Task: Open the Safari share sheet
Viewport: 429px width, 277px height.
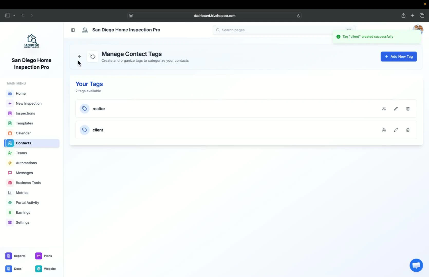Action: coord(403,15)
